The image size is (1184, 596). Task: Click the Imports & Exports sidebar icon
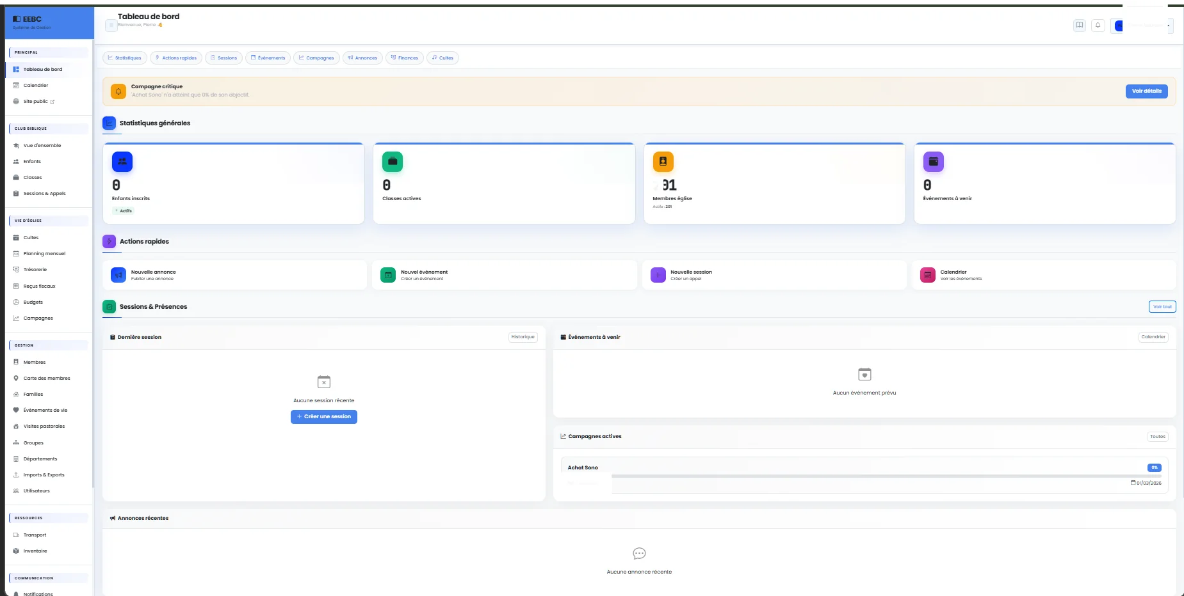click(x=16, y=474)
